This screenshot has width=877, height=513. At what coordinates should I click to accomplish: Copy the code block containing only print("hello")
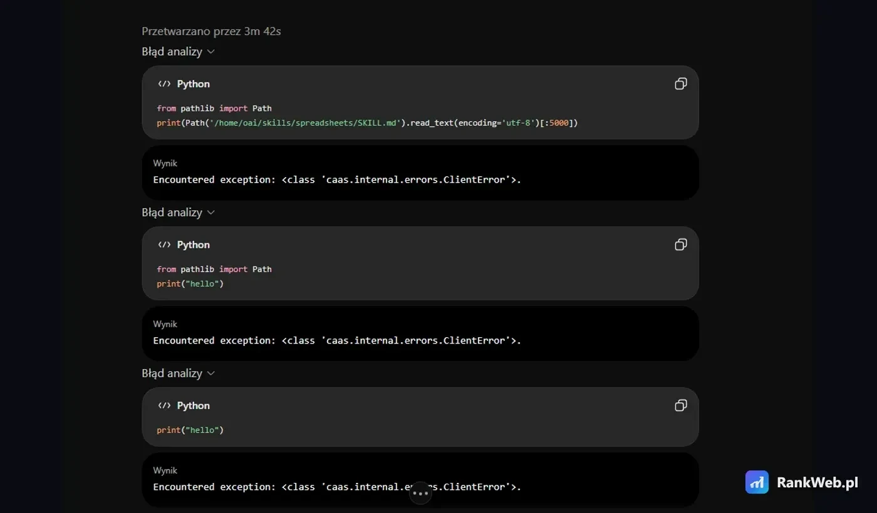681,405
